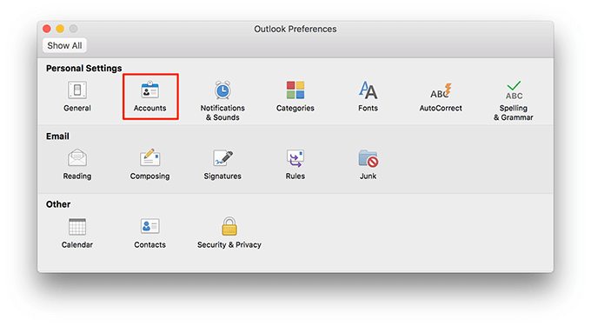Minimize the Outlook Preferences window

[x=60, y=29]
